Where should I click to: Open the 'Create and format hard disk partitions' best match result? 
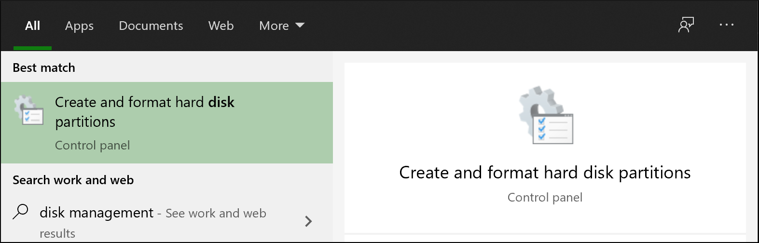145,111
